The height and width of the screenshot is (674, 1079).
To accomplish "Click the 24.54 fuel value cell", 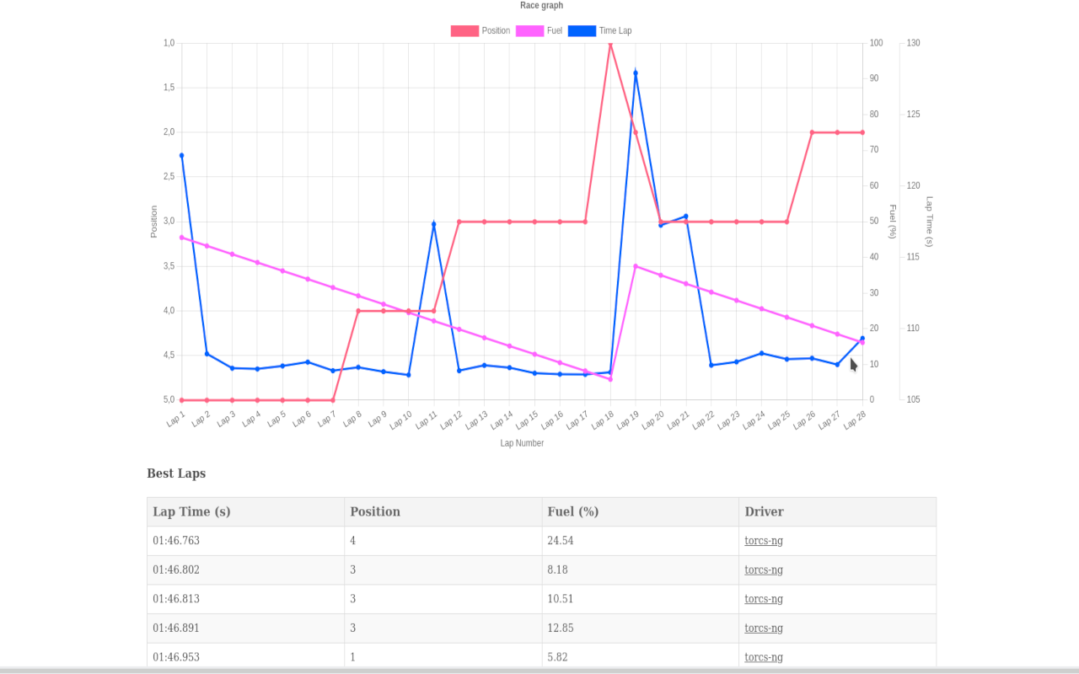I will (641, 541).
